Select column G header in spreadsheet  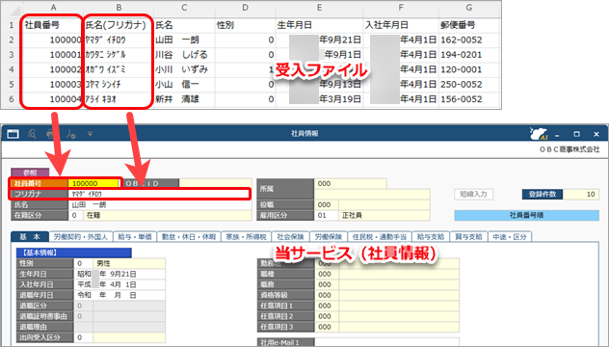point(469,8)
